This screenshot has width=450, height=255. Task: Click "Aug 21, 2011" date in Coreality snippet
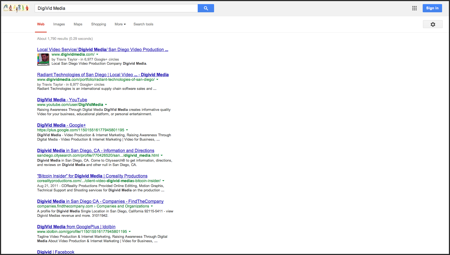tap(48, 186)
